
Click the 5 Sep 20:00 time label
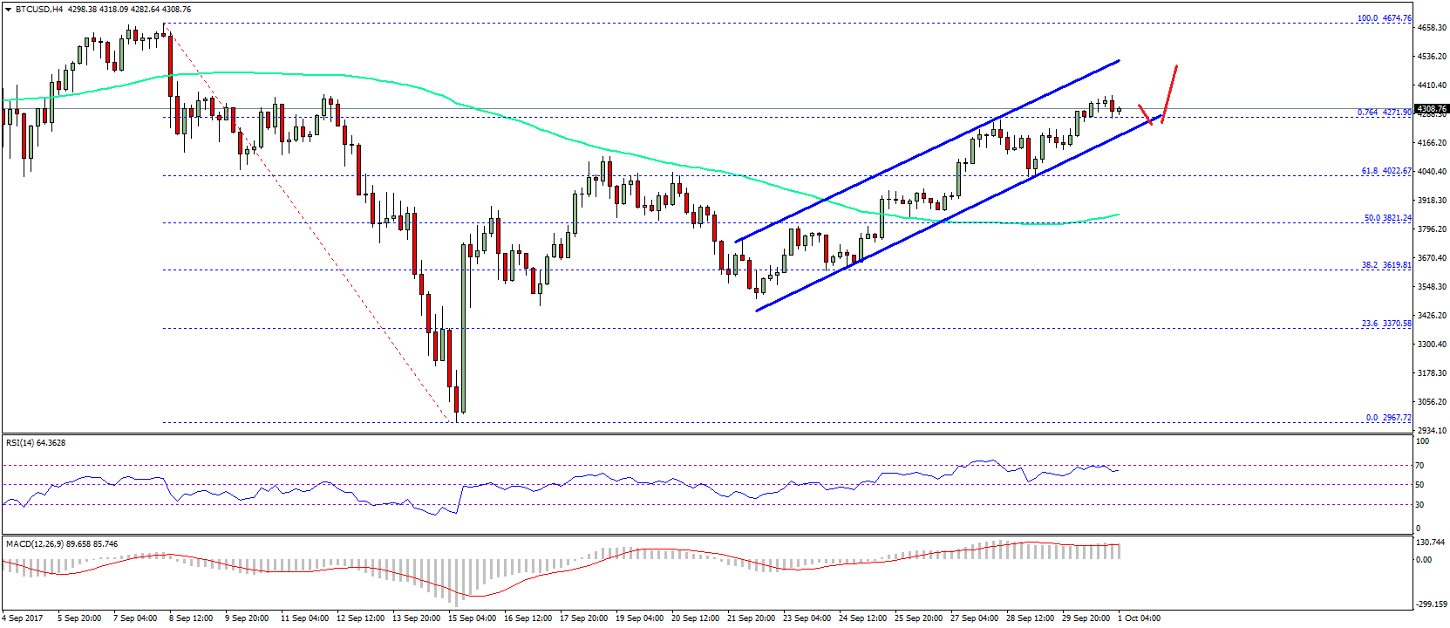[x=79, y=618]
